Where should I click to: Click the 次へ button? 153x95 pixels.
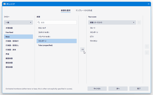[x=118, y=89]
